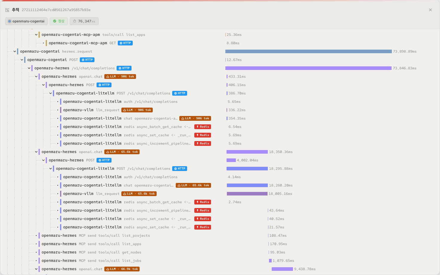The height and width of the screenshot is (275, 440).
Task: Collapse the openmaru-cogentai POST span
Action: [x=22, y=60]
